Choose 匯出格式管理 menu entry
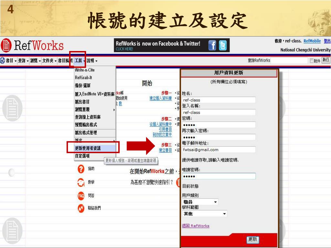 coord(86,133)
